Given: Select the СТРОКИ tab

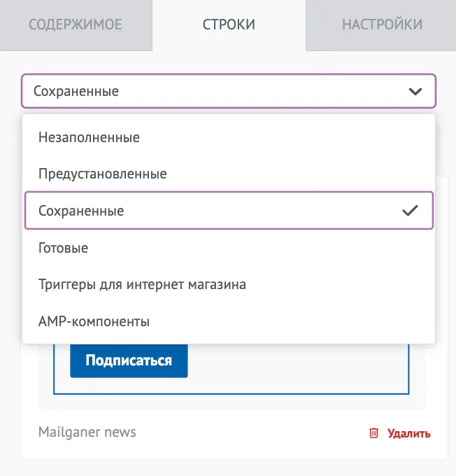Looking at the screenshot, I should tap(229, 25).
